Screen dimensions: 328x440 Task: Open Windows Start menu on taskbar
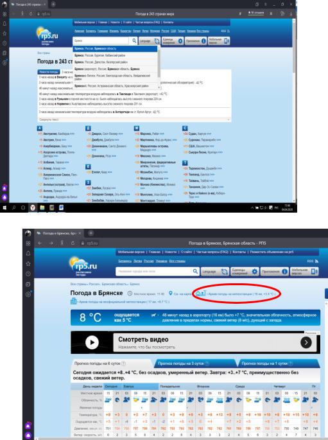pos(4,207)
